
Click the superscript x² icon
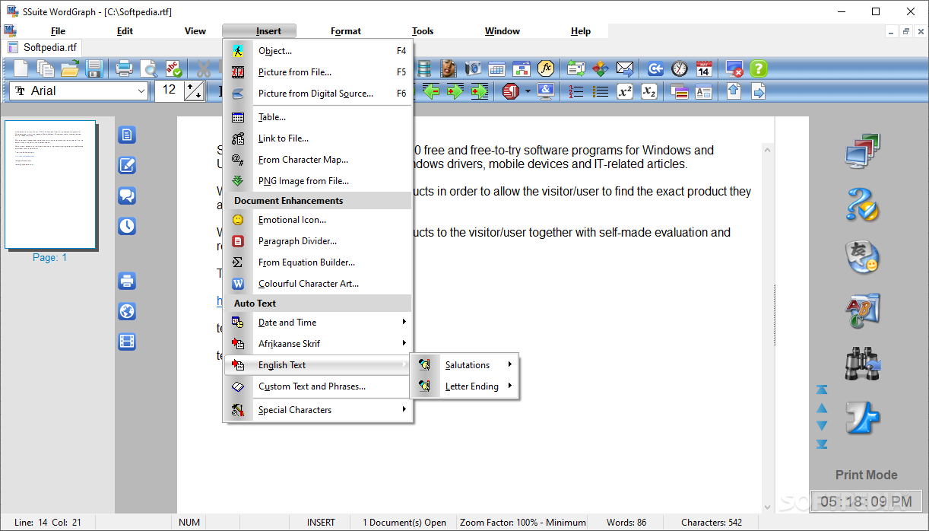(x=625, y=91)
